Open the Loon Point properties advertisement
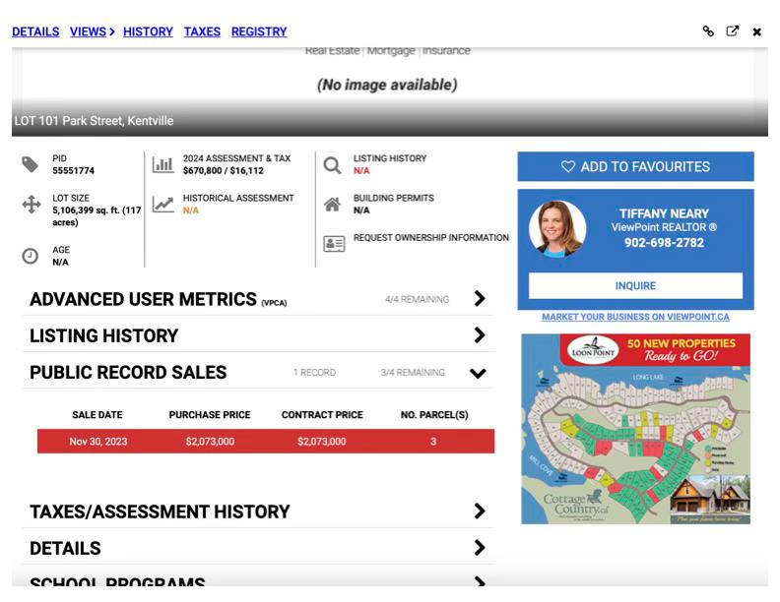Image resolution: width=780 pixels, height=602 pixels. coord(635,429)
